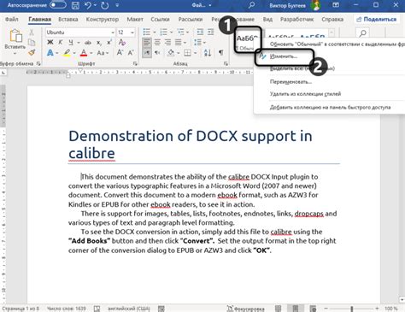The width and height of the screenshot is (405, 312).
Task: Center align the paragraph text
Action: 157,43
